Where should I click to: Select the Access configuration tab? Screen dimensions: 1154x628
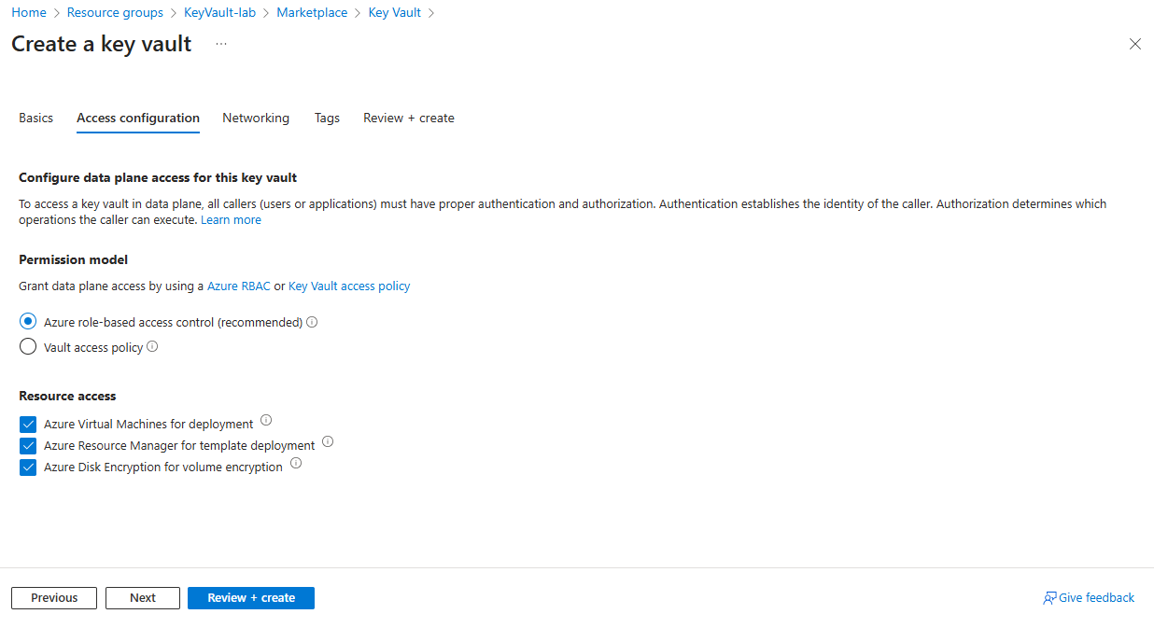[x=138, y=119]
